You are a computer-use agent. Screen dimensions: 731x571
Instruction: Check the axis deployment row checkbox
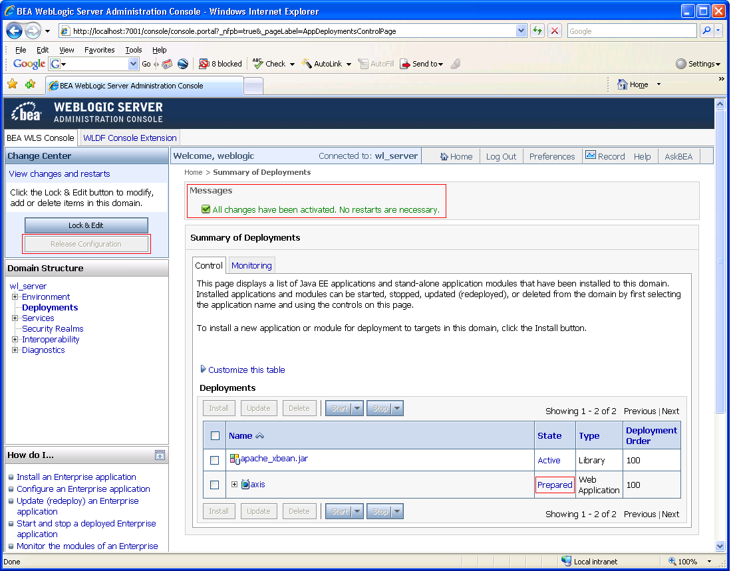click(214, 485)
